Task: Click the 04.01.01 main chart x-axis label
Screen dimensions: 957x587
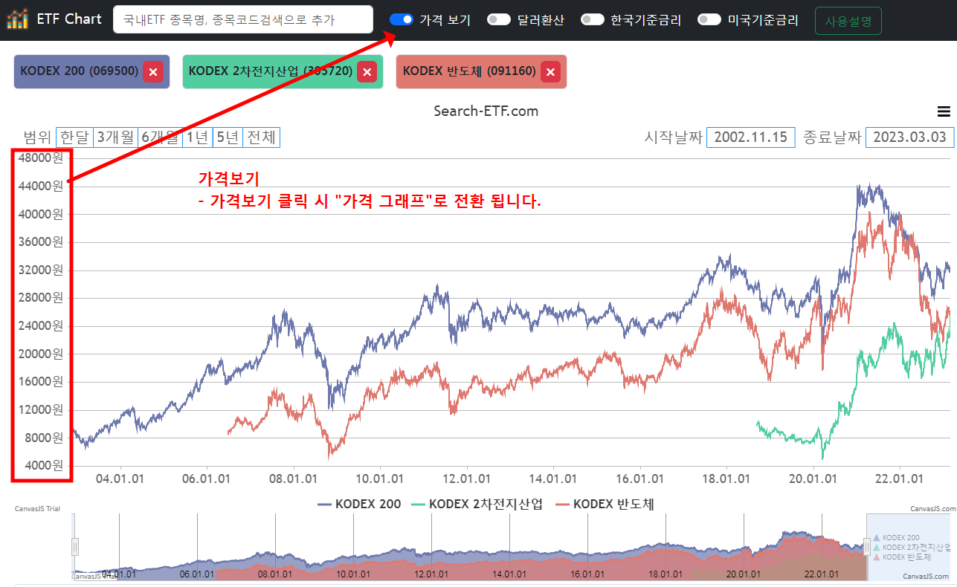Action: (x=120, y=479)
